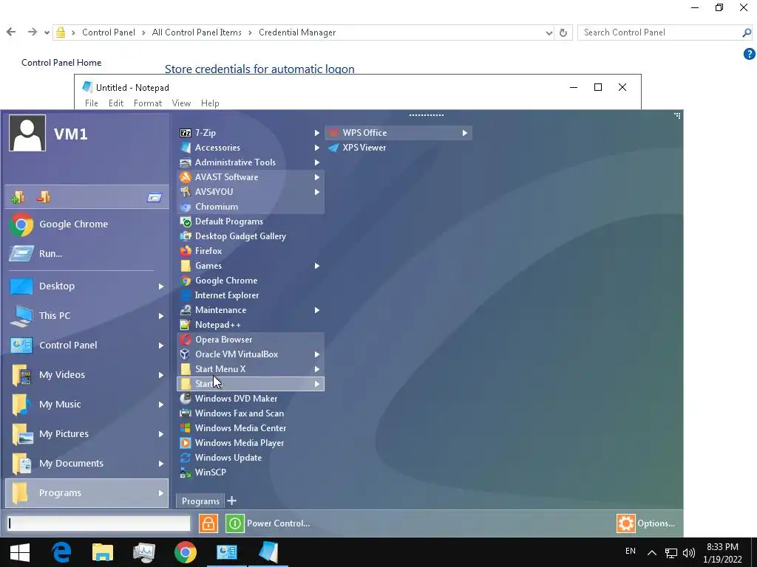Screen dimensions: 757x567
Task: Expand Control Panel submenu arrow
Action: [160, 346]
